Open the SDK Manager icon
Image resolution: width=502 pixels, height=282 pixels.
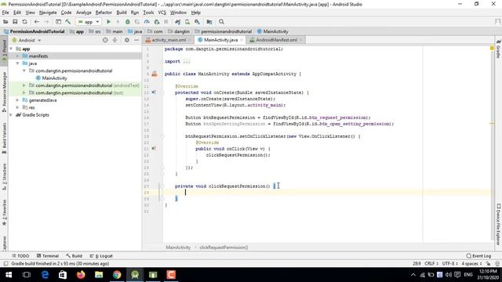[x=197, y=22]
